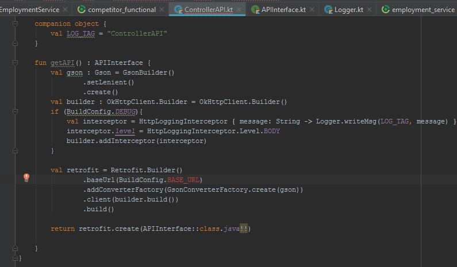
Task: Click the final .build() call
Action: click(98, 210)
